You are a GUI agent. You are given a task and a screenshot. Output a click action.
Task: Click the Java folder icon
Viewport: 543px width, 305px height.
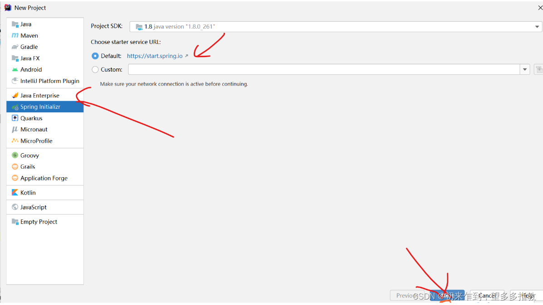(15, 24)
